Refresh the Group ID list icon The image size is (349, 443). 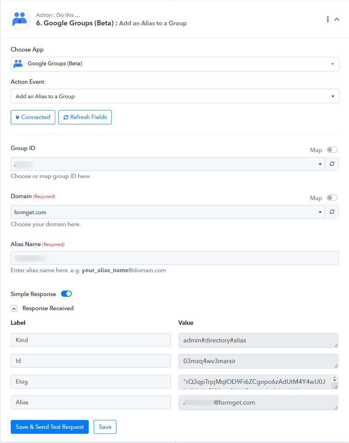click(x=332, y=164)
